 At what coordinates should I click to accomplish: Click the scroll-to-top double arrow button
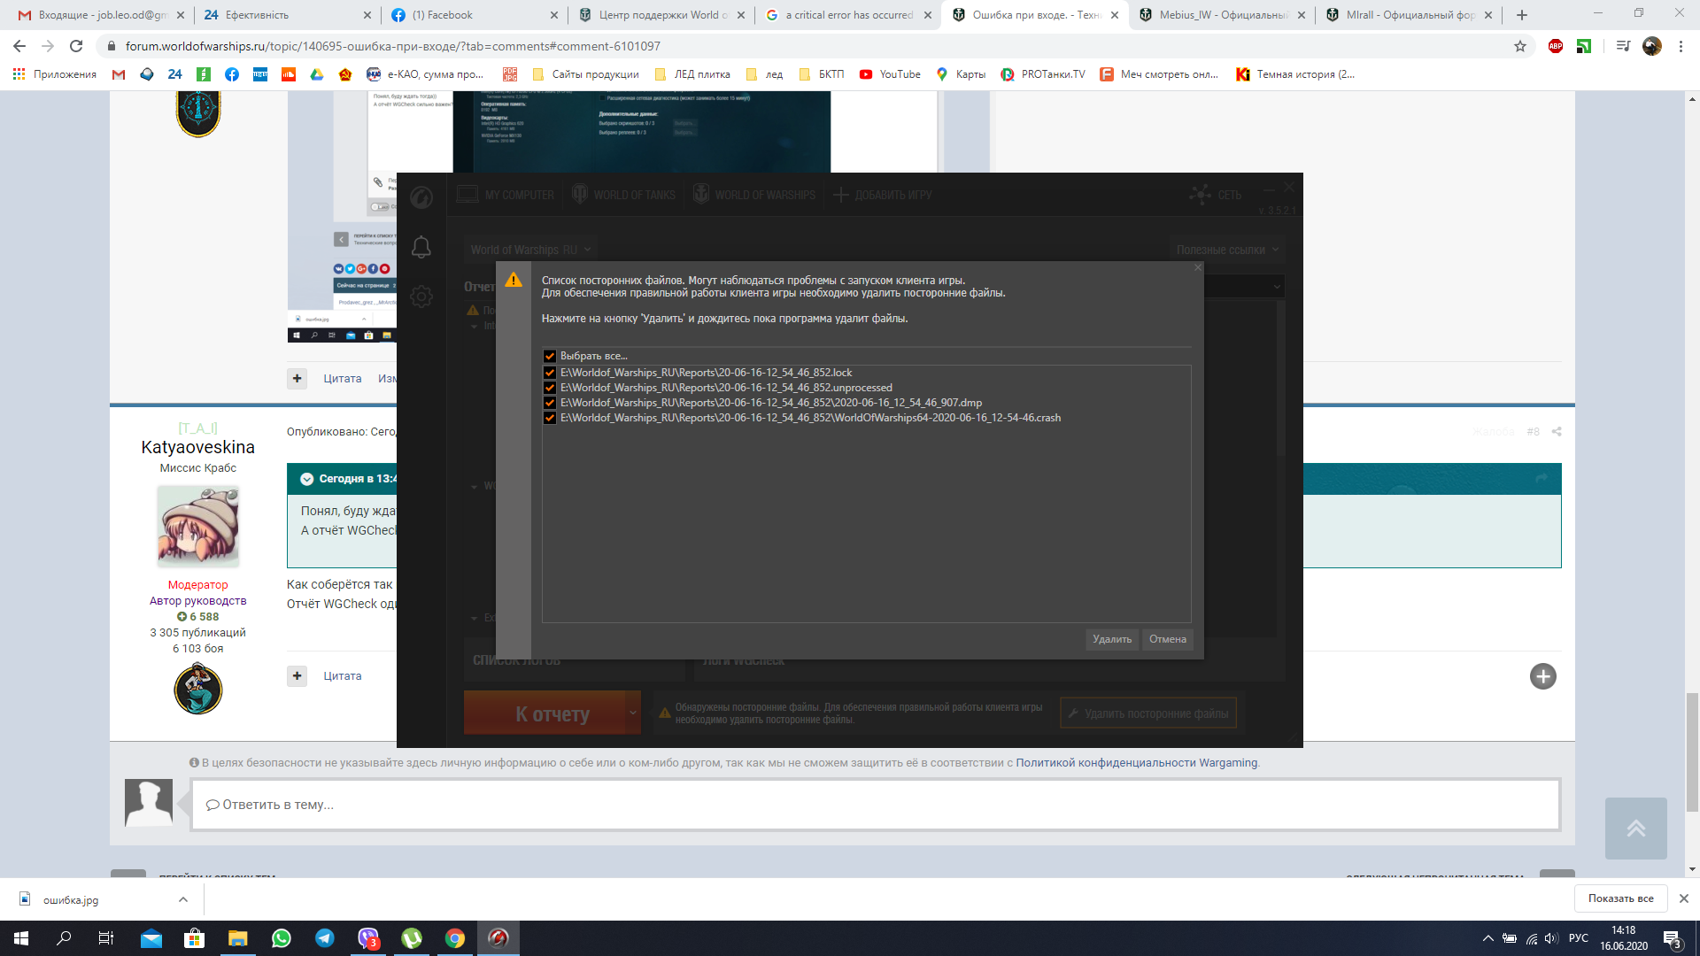coord(1635,829)
